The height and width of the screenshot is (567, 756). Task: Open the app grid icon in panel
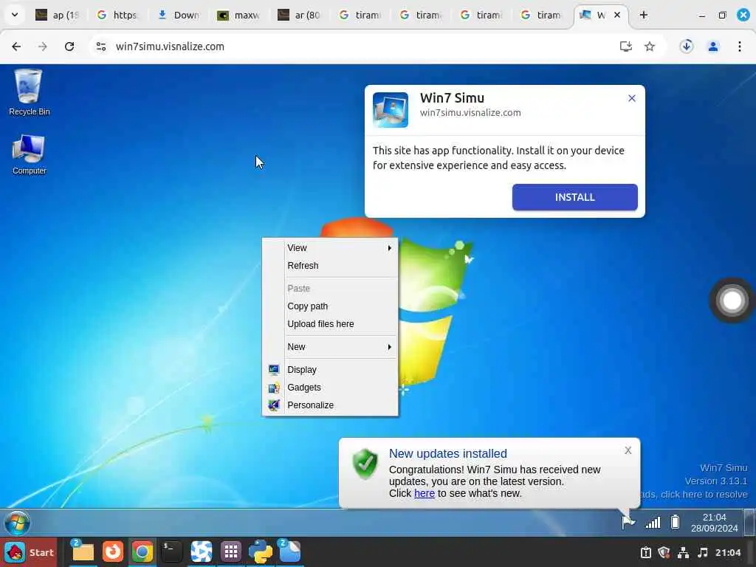point(231,551)
